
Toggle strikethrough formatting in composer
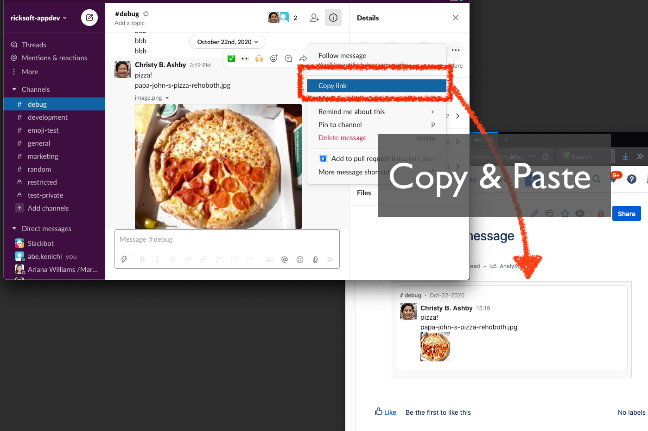(173, 259)
